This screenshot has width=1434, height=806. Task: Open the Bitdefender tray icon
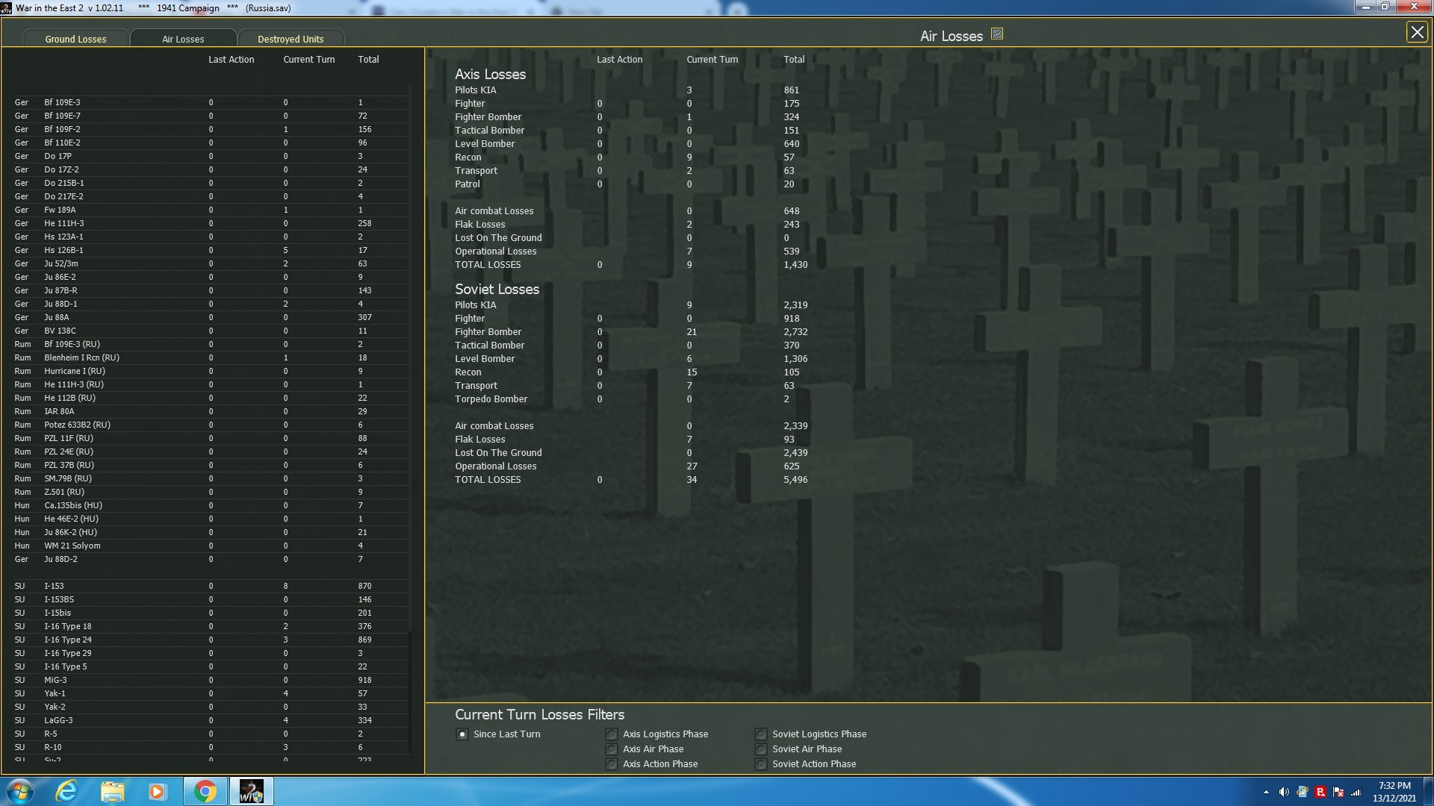1320,792
